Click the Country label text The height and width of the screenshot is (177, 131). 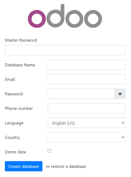(x=13, y=138)
